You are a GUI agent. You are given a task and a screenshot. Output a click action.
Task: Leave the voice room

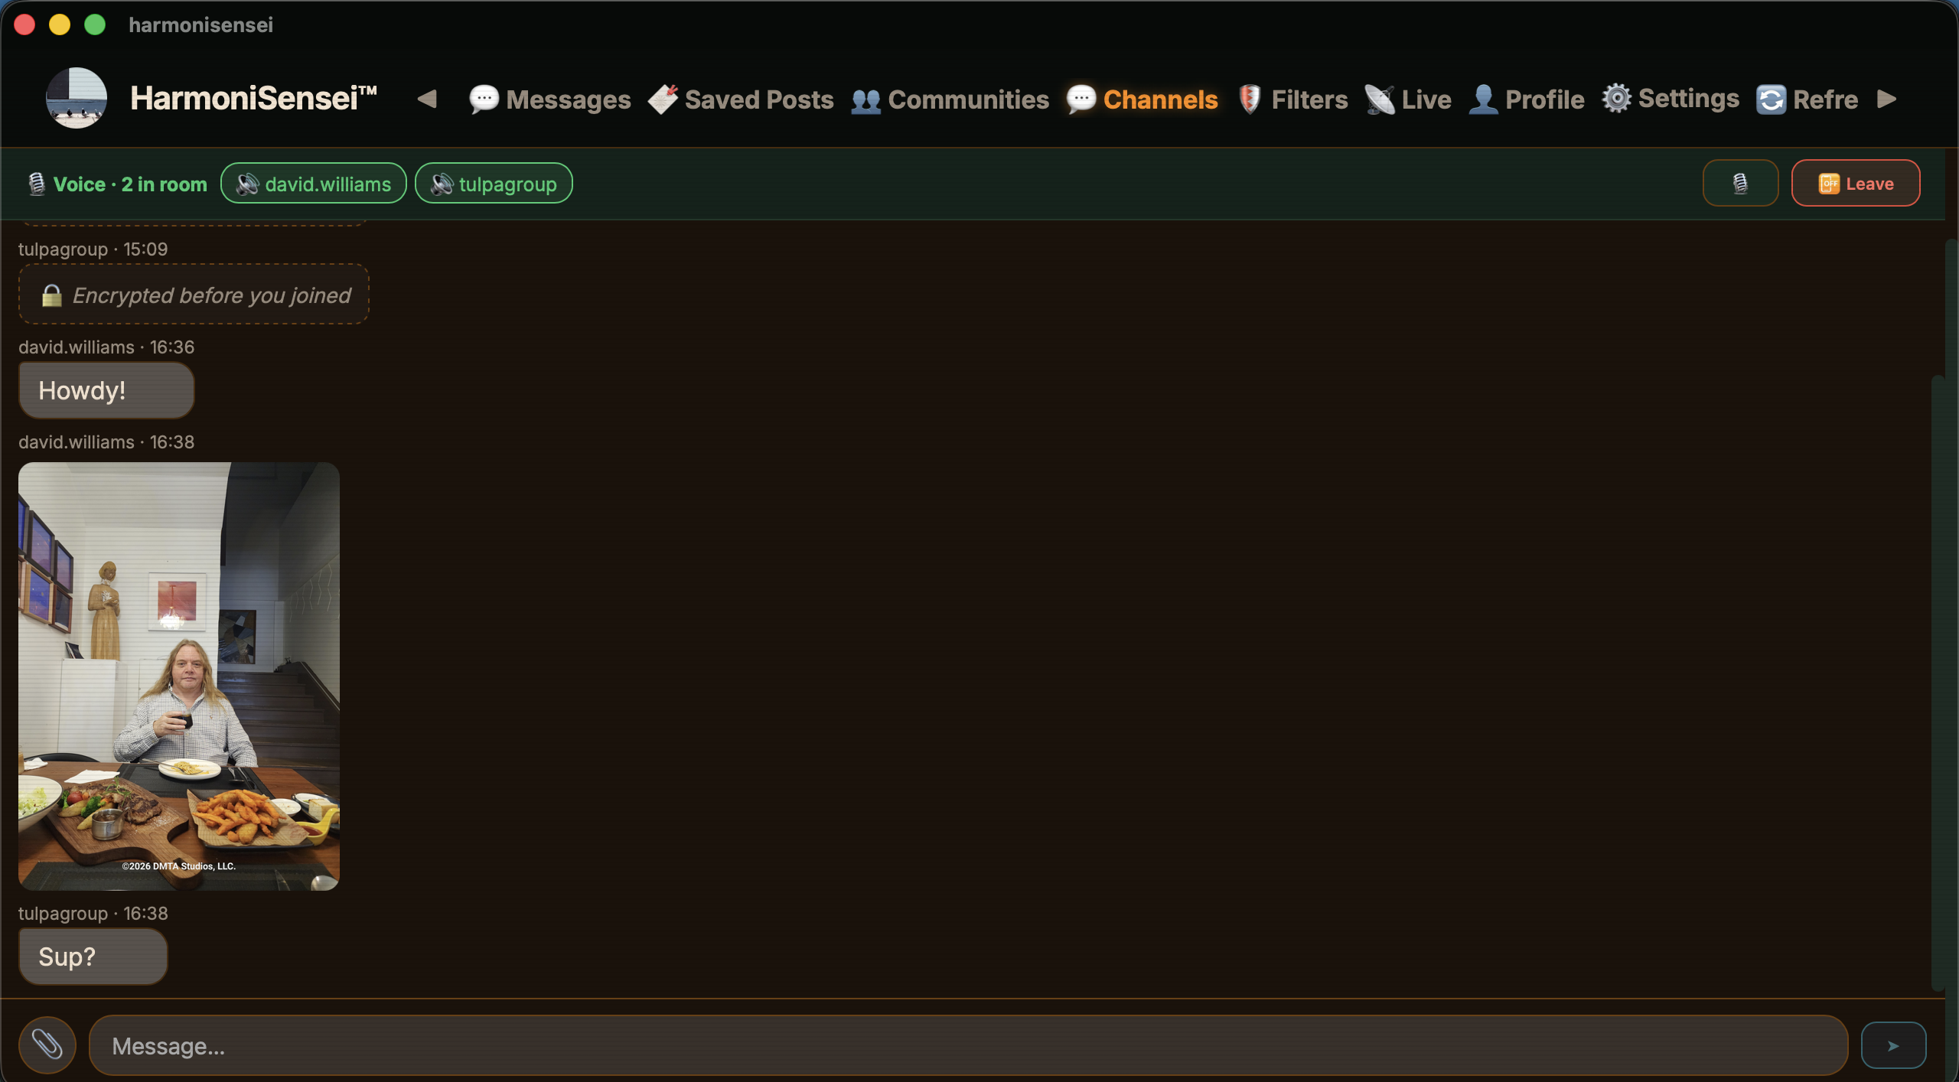click(x=1856, y=184)
